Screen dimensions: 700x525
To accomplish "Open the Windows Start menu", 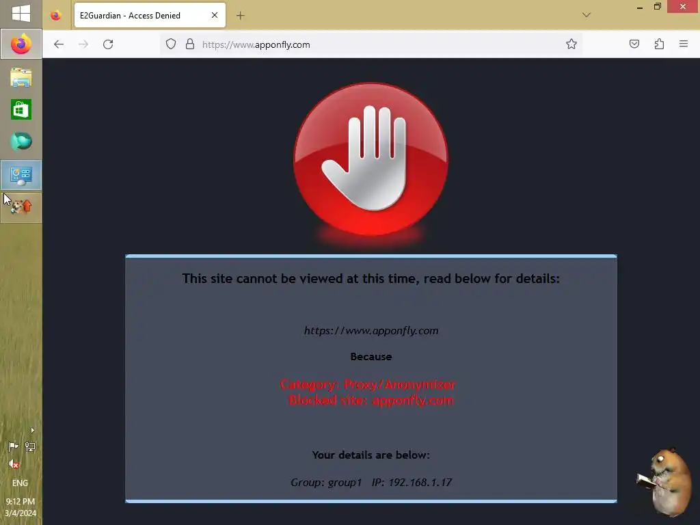I will (21, 14).
